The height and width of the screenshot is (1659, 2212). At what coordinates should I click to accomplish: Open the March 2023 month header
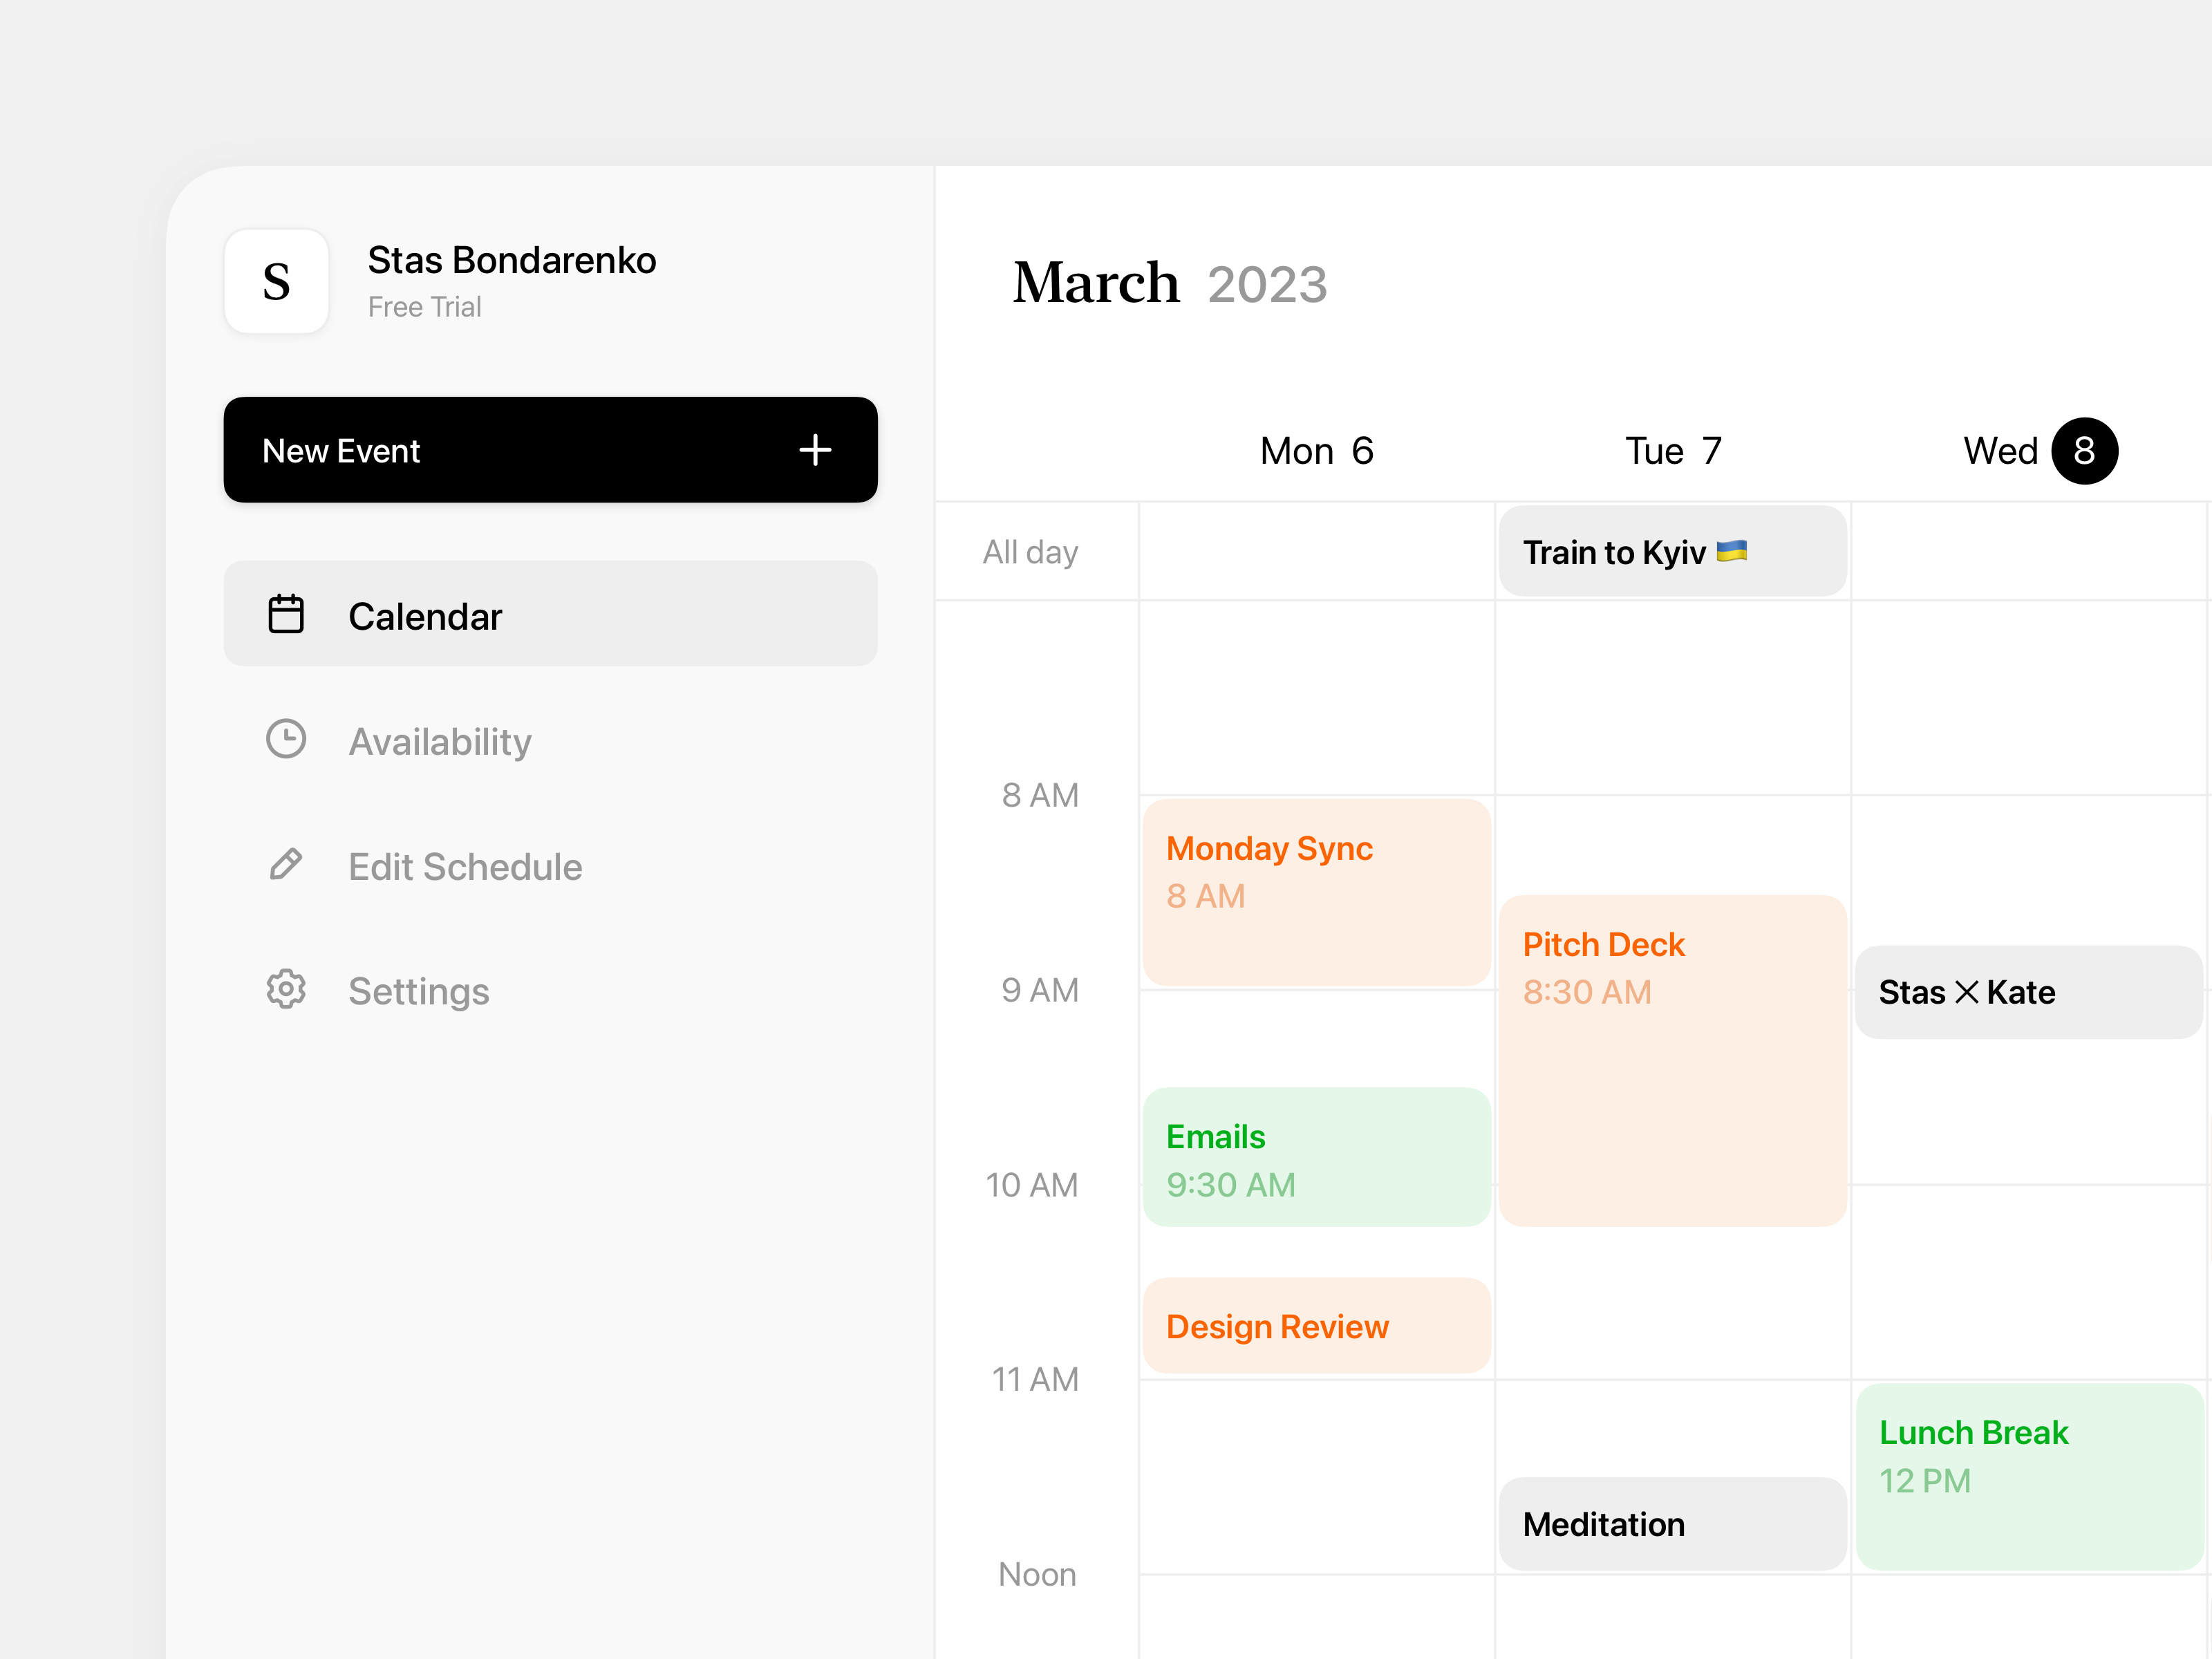[x=1170, y=283]
